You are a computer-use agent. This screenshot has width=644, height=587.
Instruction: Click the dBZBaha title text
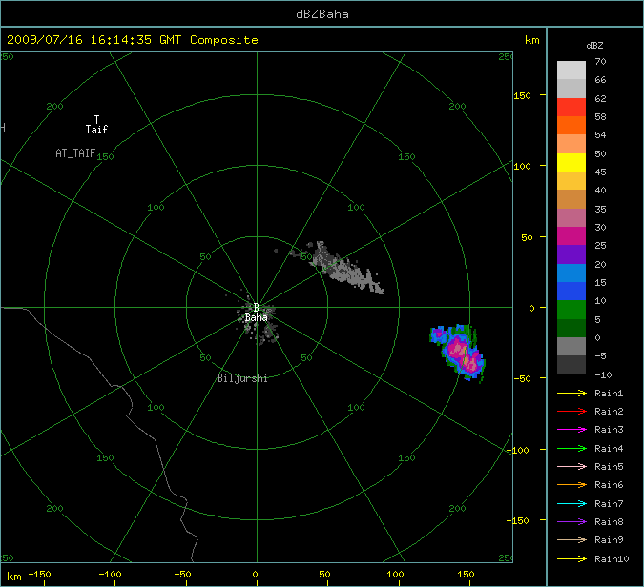[322, 14]
